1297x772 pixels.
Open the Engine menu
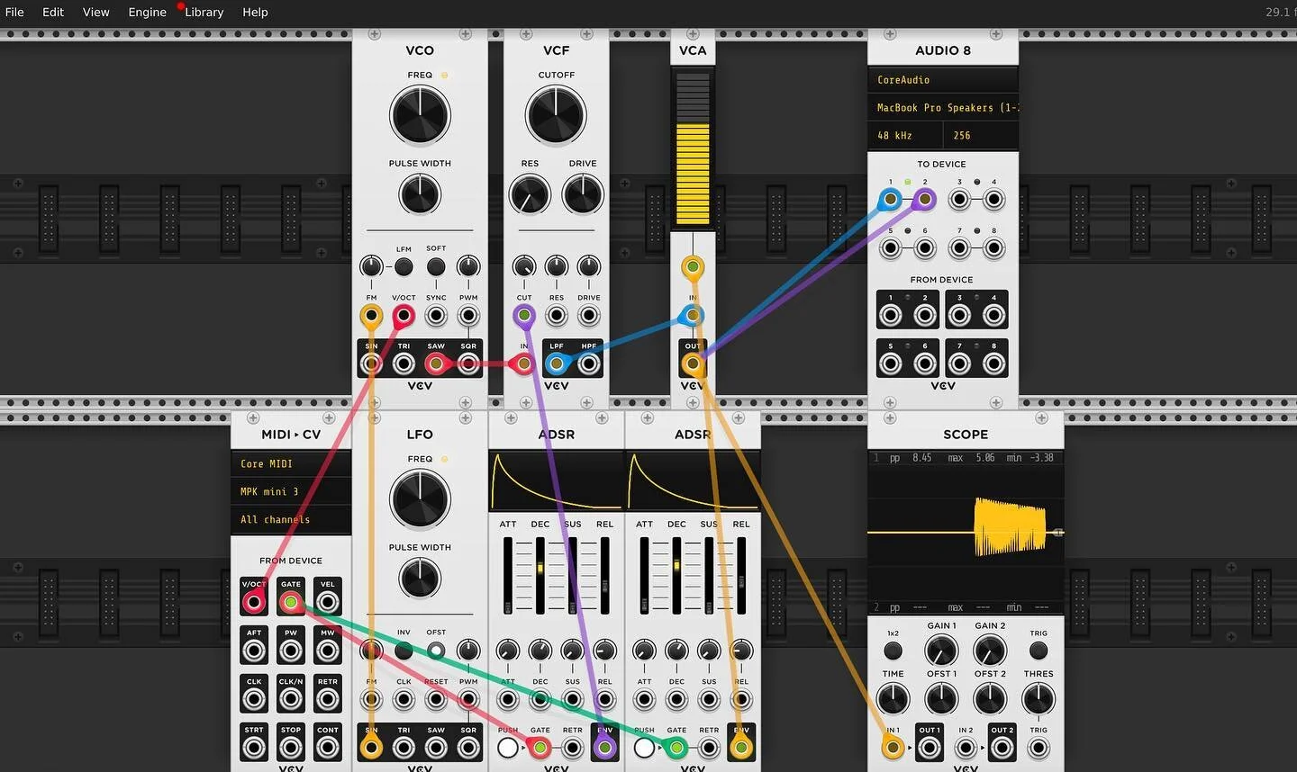(147, 12)
